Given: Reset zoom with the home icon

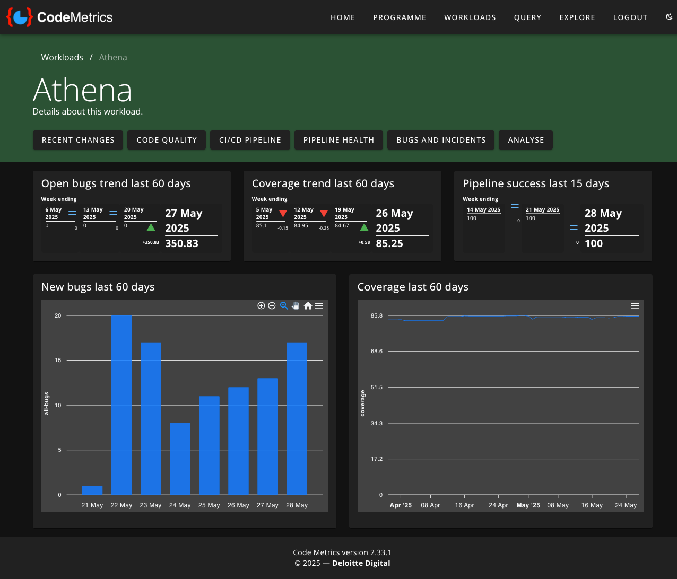Looking at the screenshot, I should pos(308,306).
